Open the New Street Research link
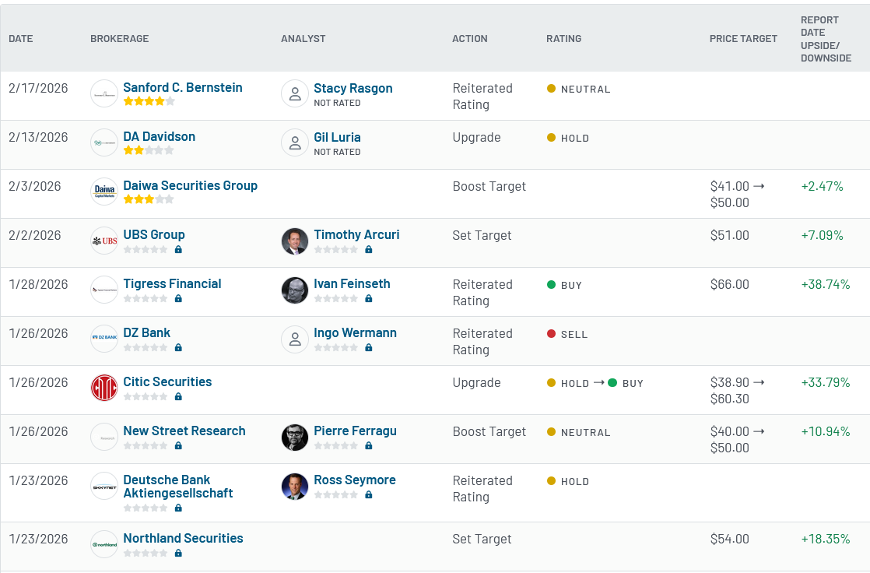870x573 pixels. [184, 431]
